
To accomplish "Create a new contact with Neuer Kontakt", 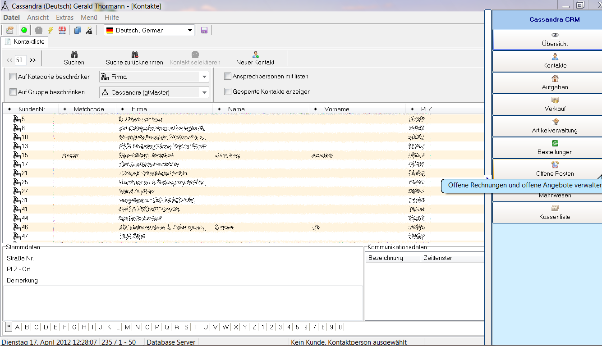I will [x=255, y=58].
